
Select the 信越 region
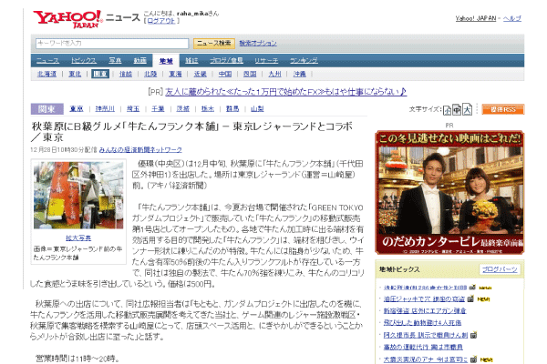coord(126,74)
